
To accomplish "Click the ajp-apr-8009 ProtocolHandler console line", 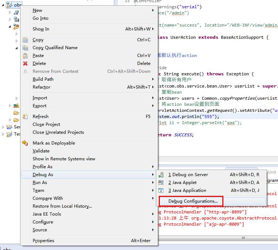I will (x=201, y=224).
